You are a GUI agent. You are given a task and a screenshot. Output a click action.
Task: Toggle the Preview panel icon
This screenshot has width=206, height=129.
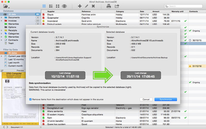[x=2, y=70]
